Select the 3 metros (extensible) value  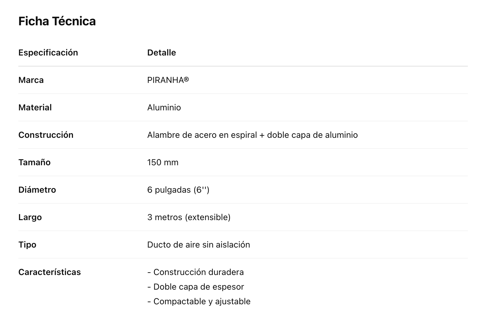[189, 217]
